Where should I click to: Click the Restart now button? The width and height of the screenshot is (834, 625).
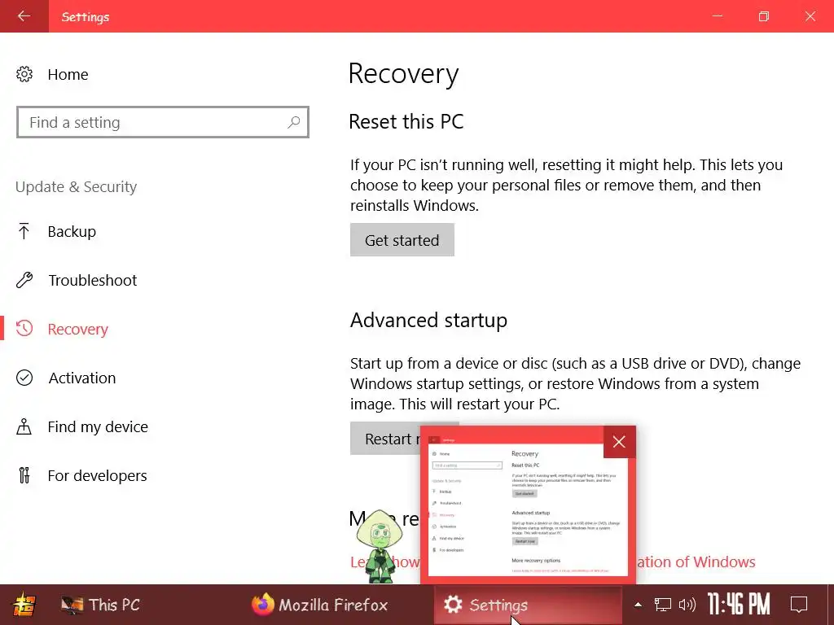coord(384,439)
